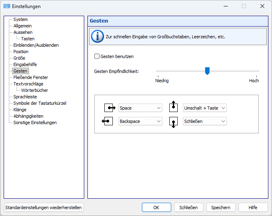Select System in the settings tree
The height and width of the screenshot is (216, 272).
[21, 19]
